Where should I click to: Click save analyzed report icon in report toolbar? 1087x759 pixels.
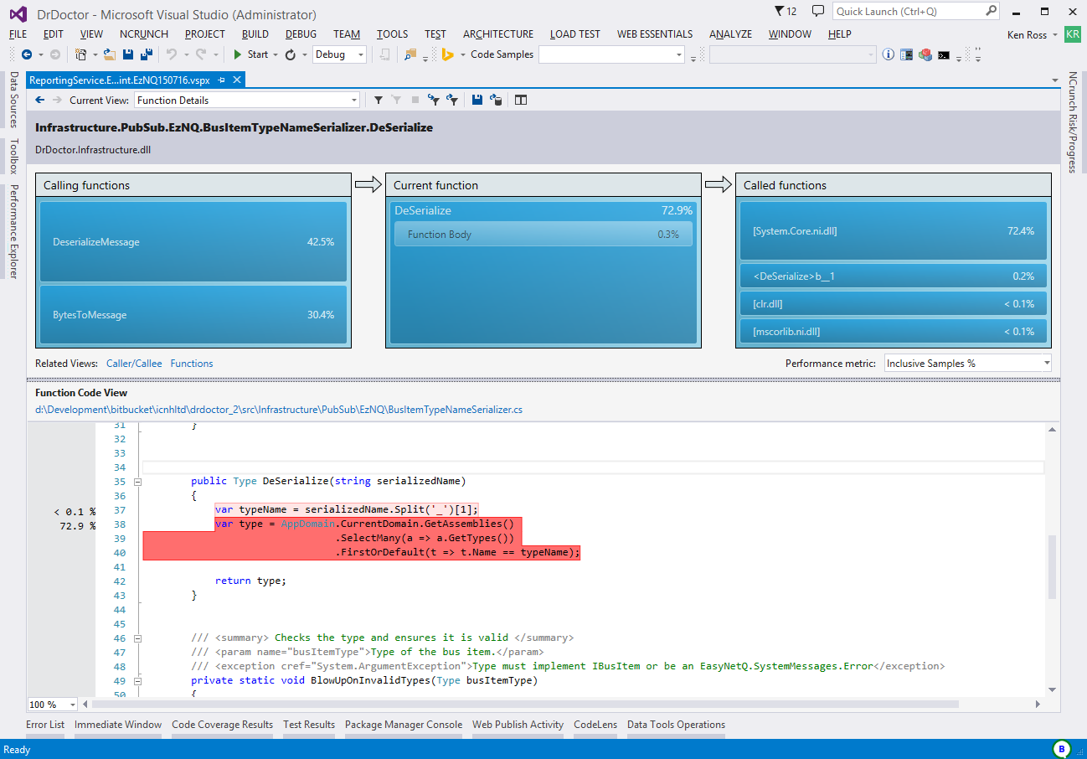(x=477, y=100)
